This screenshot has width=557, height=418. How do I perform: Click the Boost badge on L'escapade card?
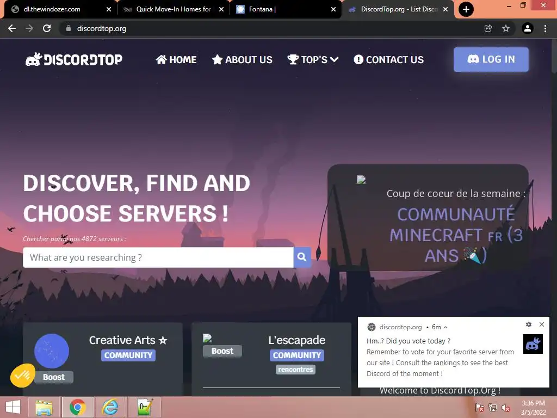click(222, 351)
